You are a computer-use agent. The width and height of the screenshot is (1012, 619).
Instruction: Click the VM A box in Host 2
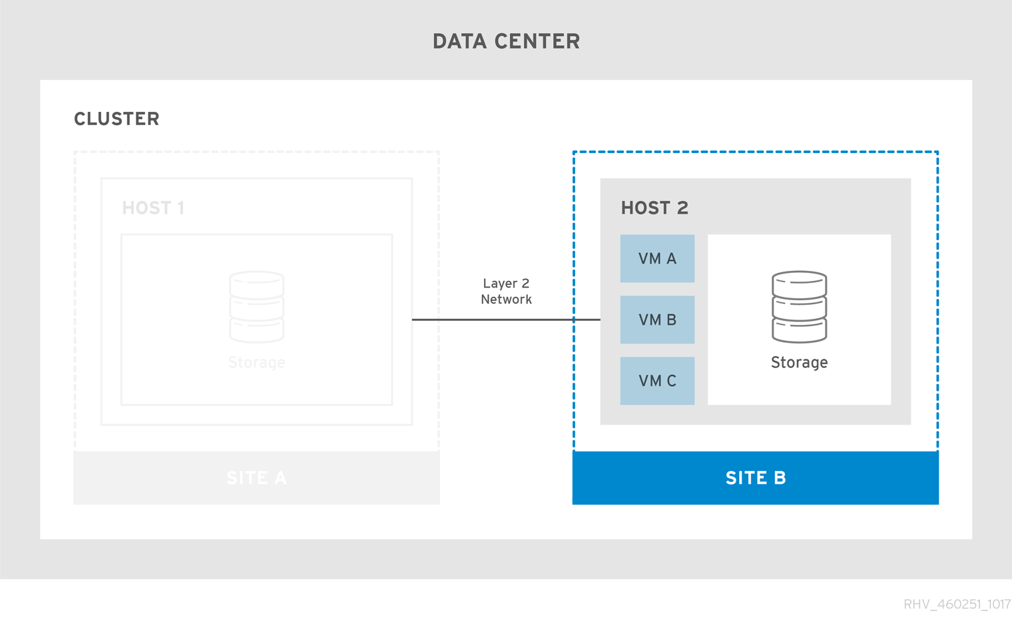(657, 258)
